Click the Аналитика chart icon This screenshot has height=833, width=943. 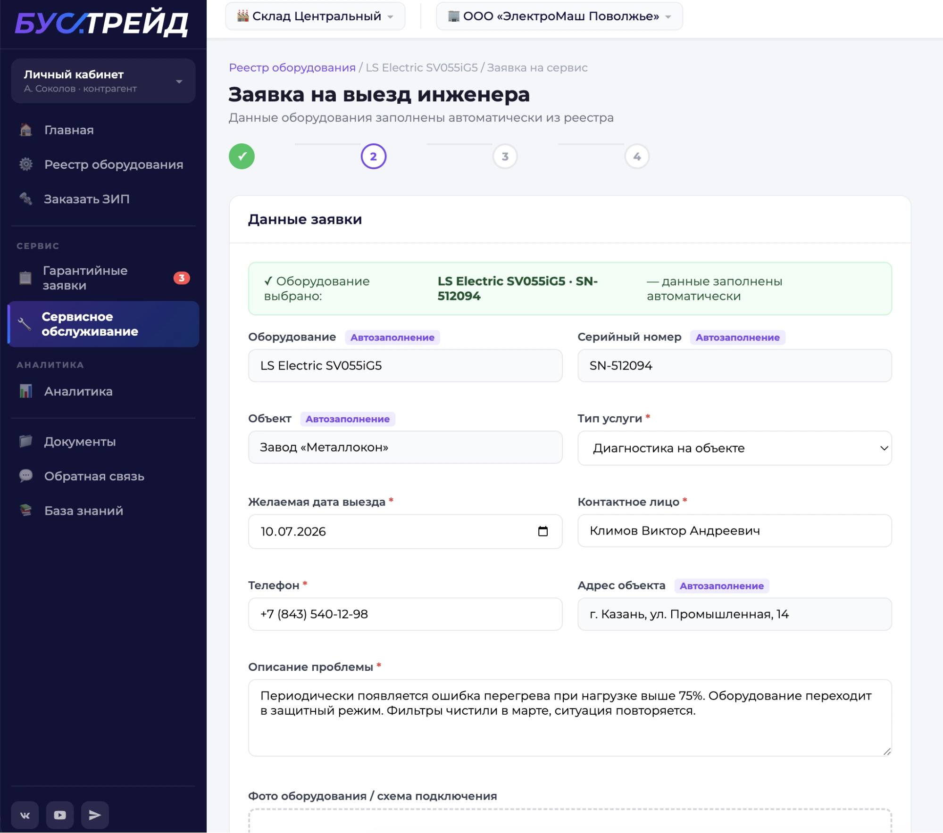pyautogui.click(x=26, y=391)
